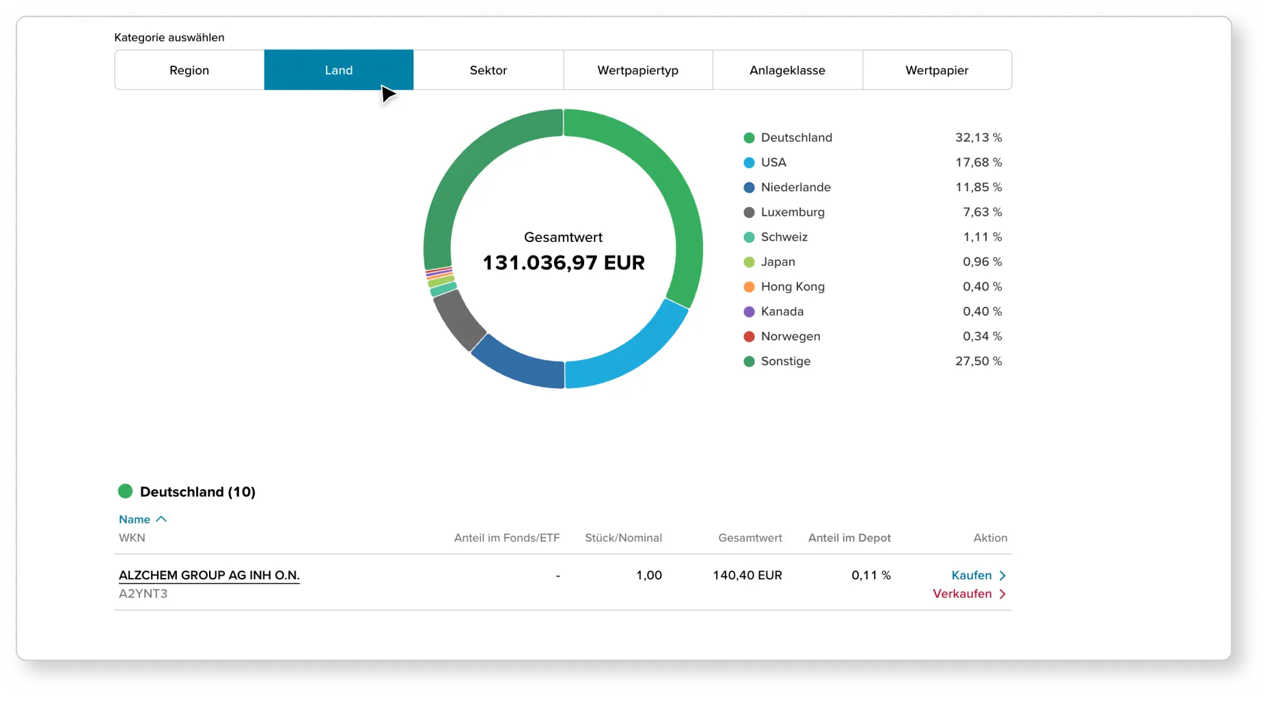Toggle the Japan legend entry
This screenshot has width=1264, height=701.
point(778,262)
